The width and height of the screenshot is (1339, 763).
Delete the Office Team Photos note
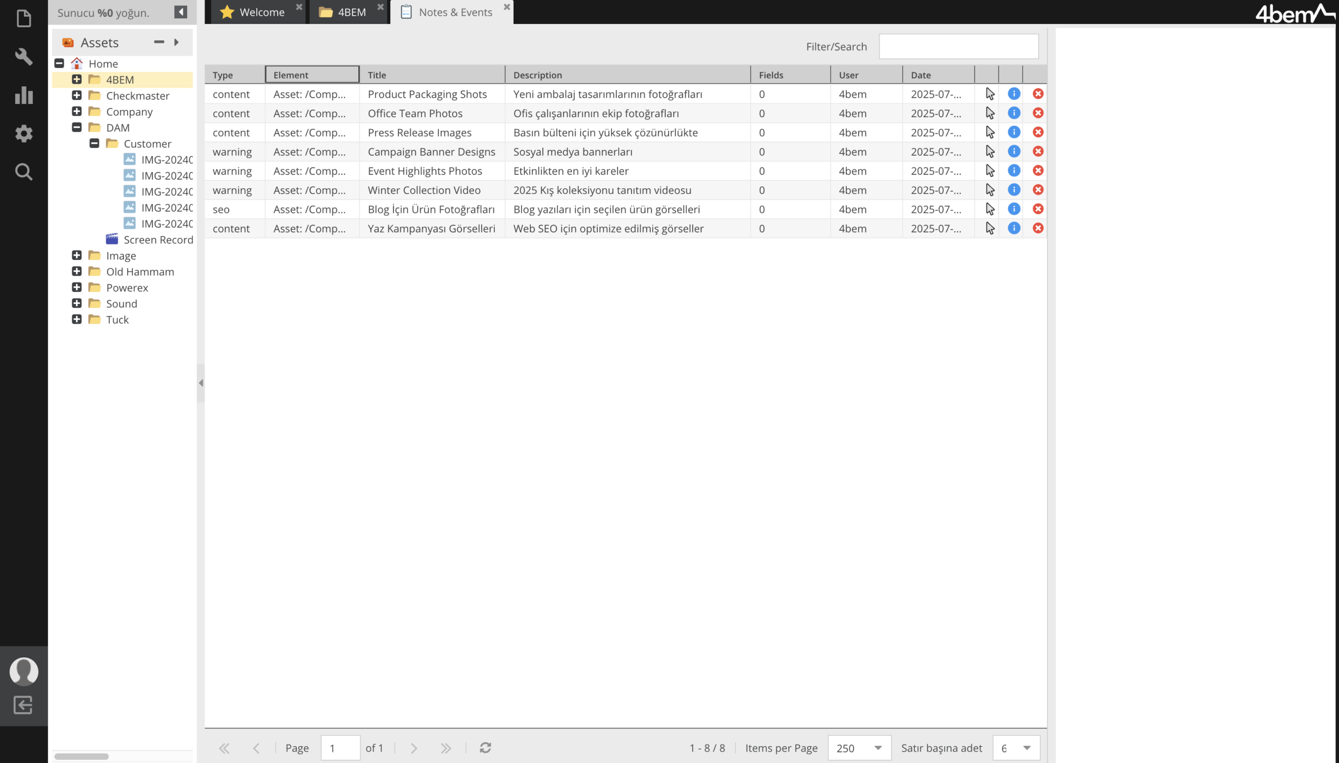point(1038,112)
